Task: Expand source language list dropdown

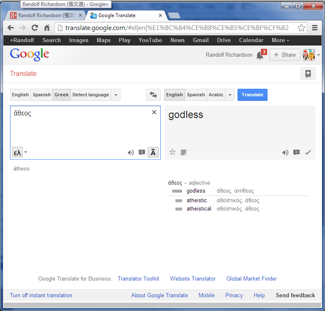Action: click(x=116, y=95)
